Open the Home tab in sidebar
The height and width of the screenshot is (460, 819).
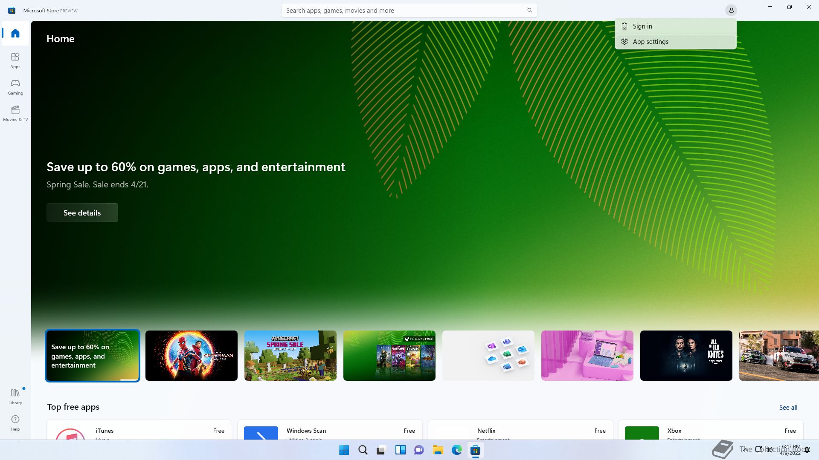tap(15, 33)
